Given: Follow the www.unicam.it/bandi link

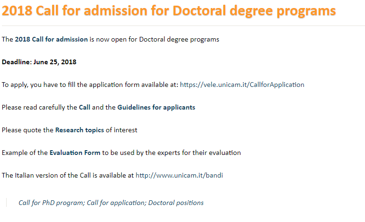Looking at the screenshot, I should coord(179,175).
